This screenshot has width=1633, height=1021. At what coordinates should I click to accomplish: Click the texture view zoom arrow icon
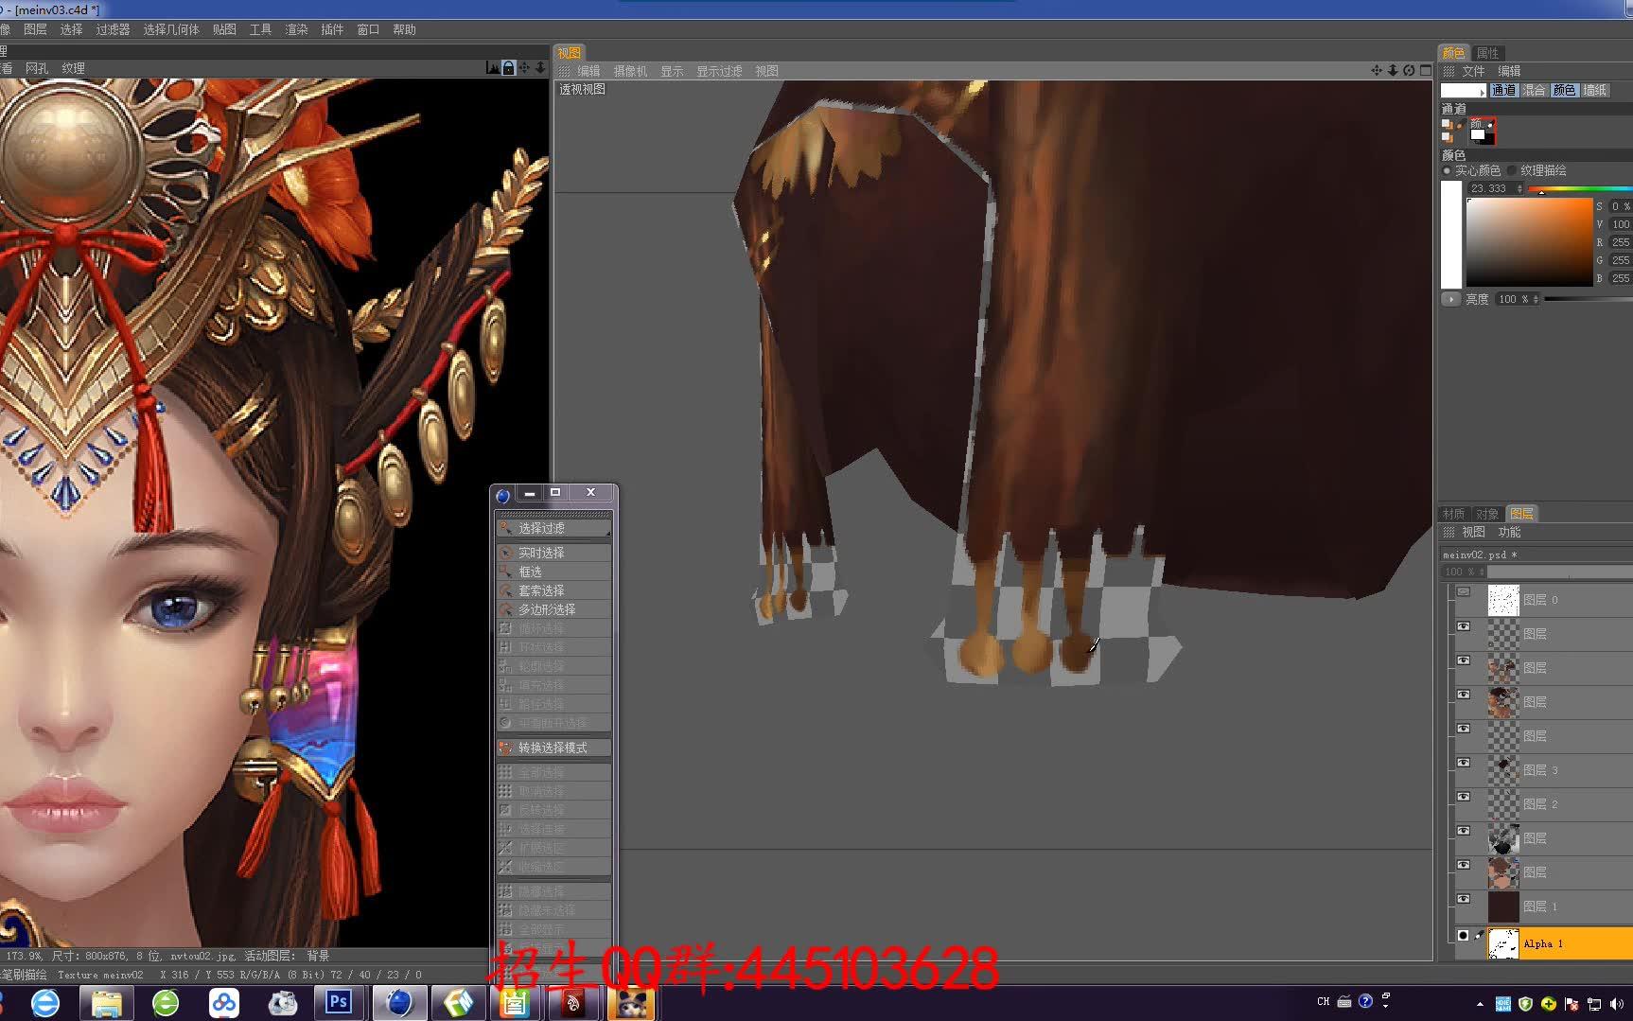(540, 68)
